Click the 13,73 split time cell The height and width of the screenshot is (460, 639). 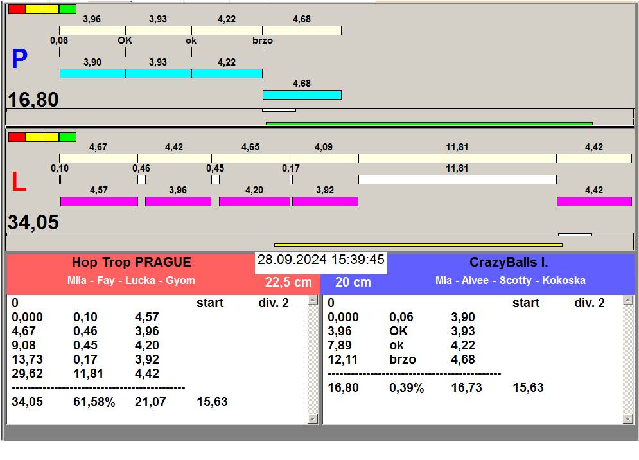(28, 359)
